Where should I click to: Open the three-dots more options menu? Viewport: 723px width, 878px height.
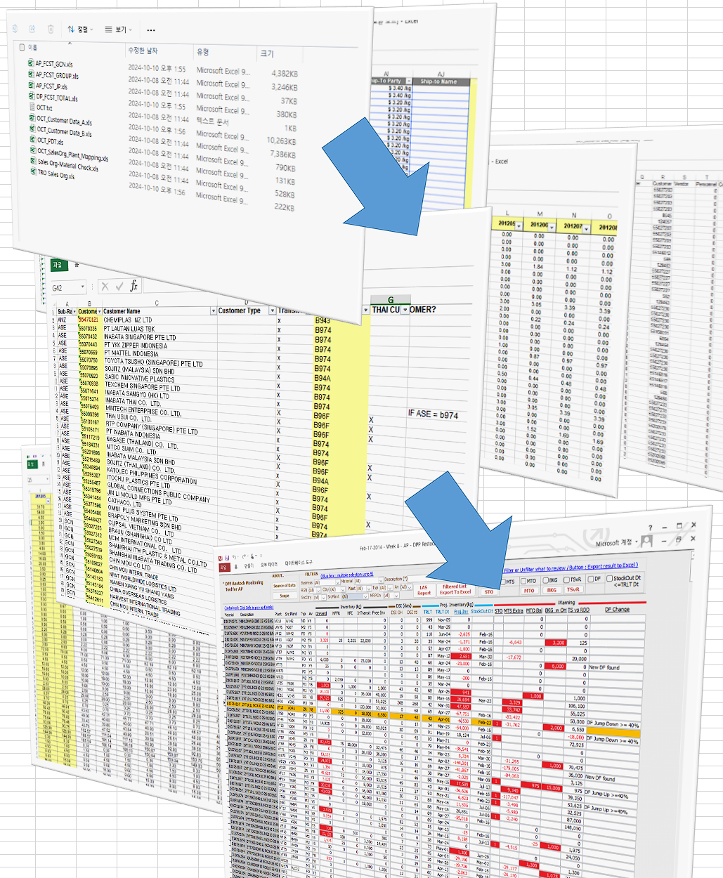151,30
